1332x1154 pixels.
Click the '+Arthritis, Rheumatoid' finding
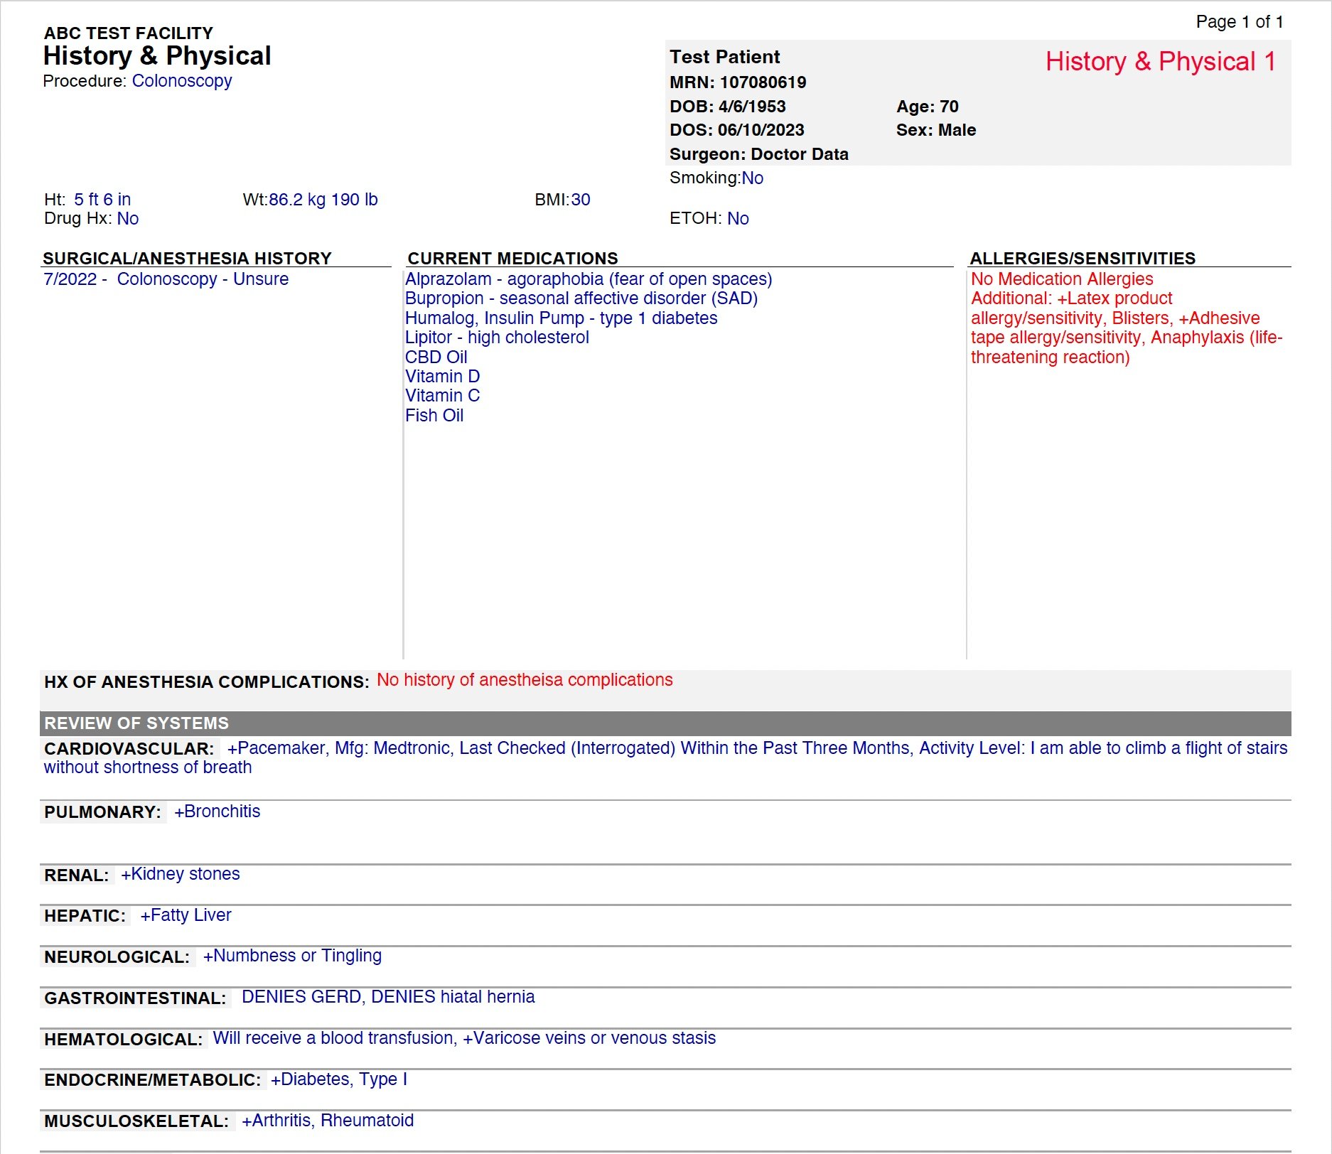[x=328, y=1121]
